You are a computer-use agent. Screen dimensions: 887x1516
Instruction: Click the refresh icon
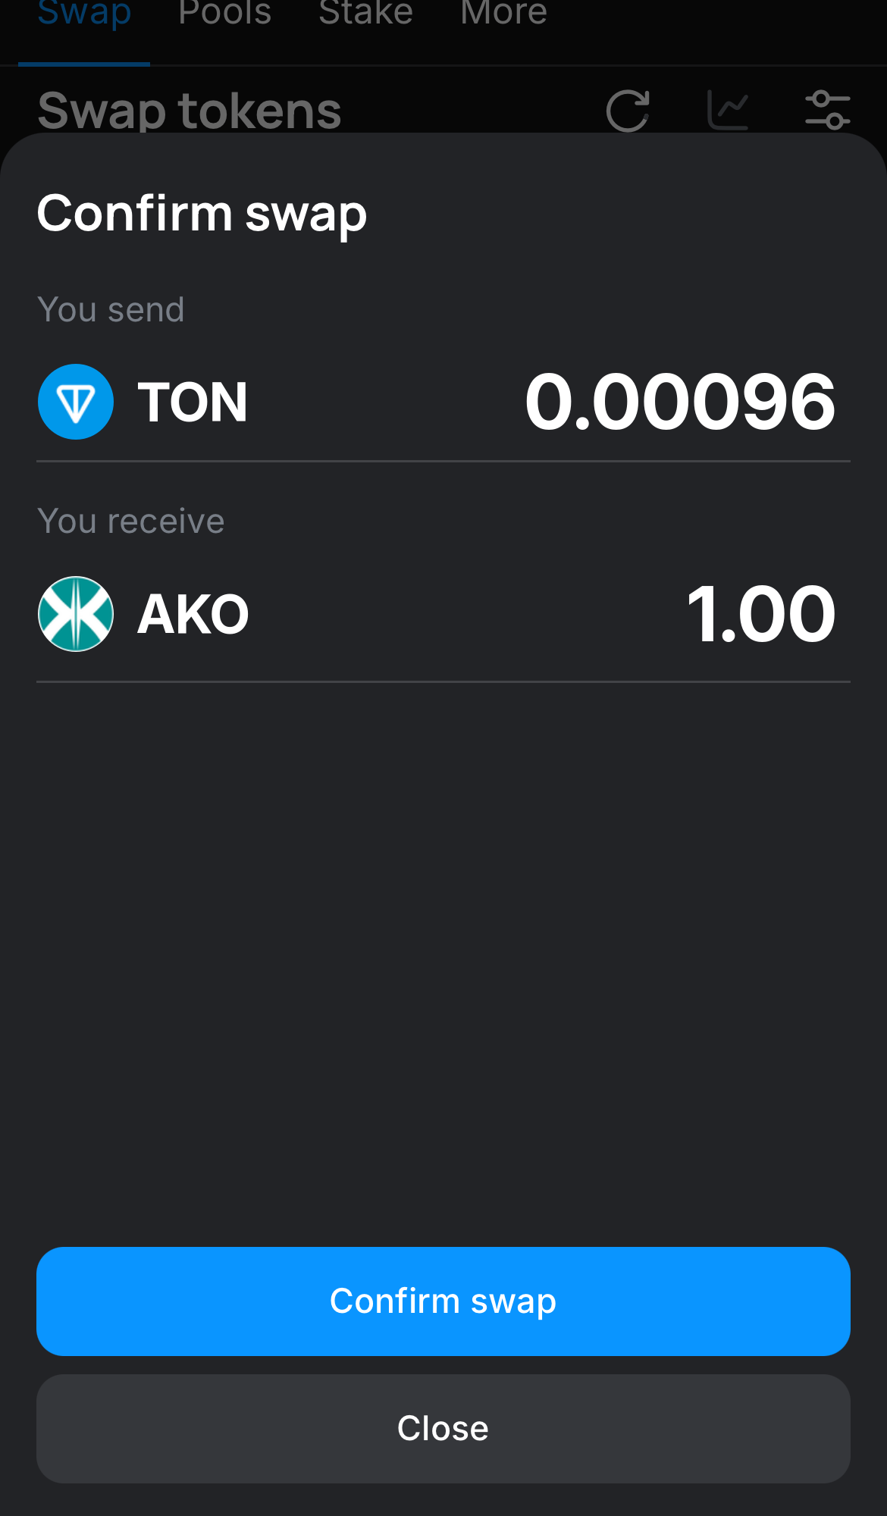click(x=628, y=111)
